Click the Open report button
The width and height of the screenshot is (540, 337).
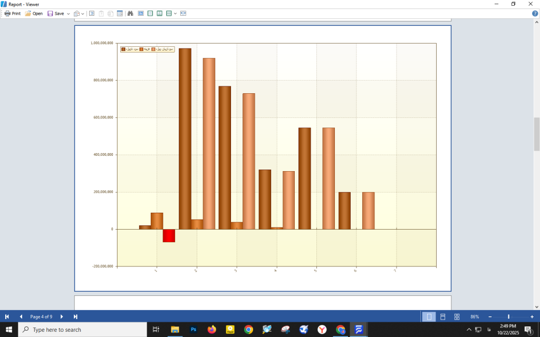pos(34,13)
